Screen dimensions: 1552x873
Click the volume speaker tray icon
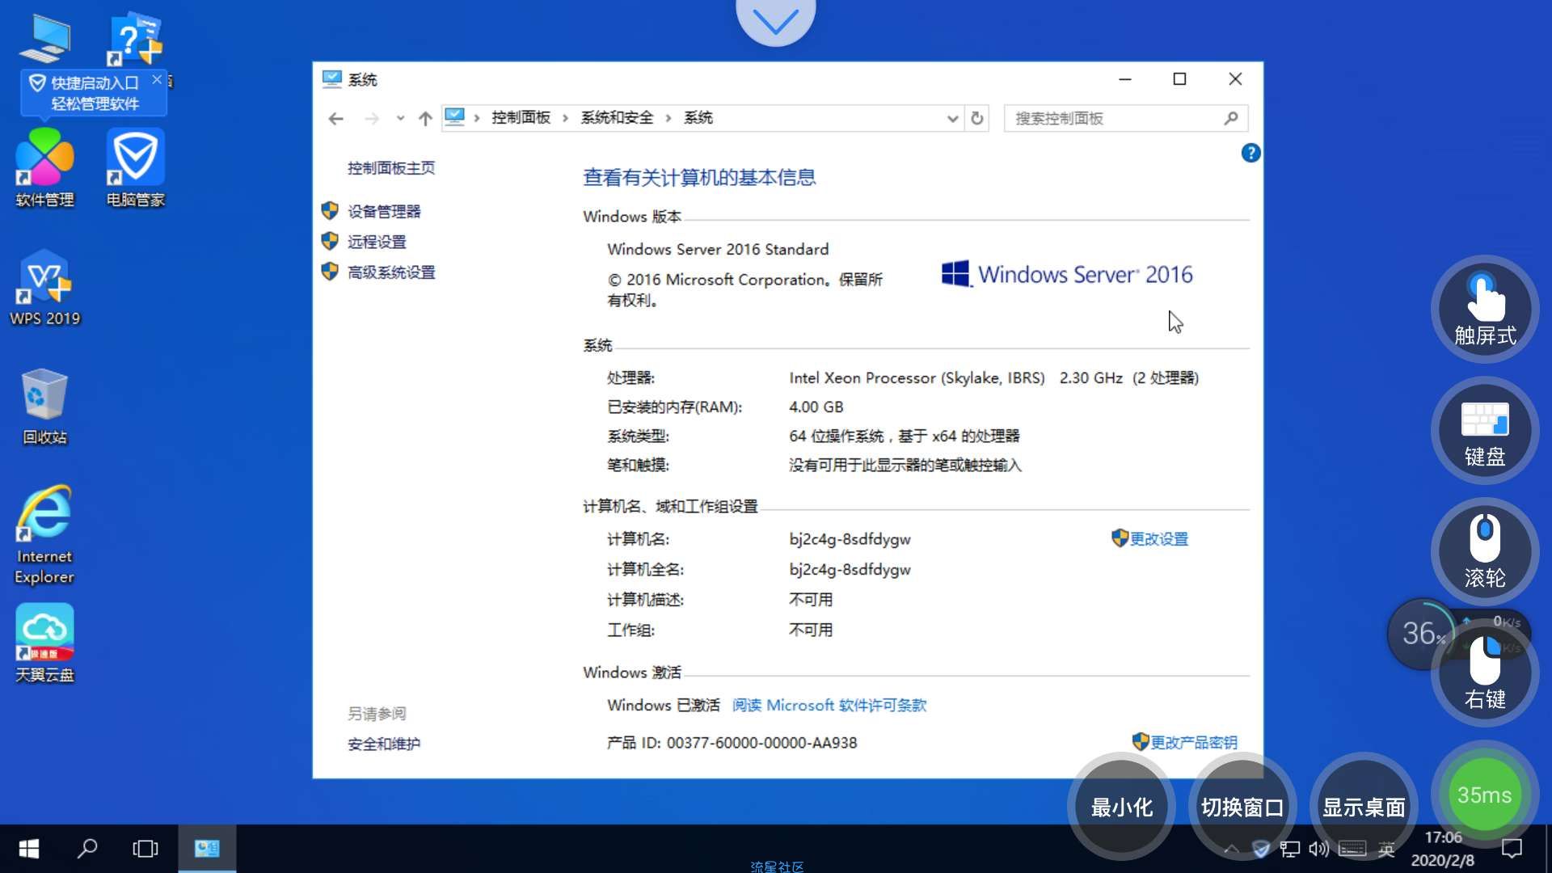[1318, 849]
